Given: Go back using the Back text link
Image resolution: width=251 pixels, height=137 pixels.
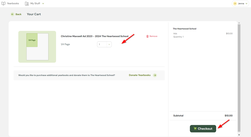Looking at the screenshot, I should [18, 14].
